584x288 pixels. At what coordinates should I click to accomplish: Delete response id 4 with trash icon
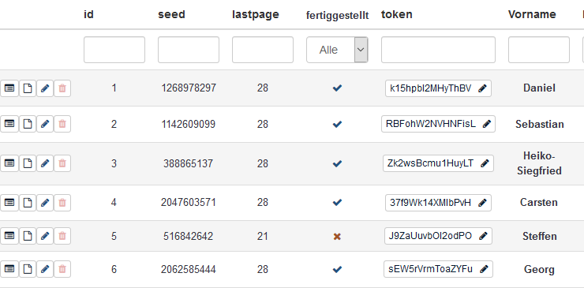62,203
